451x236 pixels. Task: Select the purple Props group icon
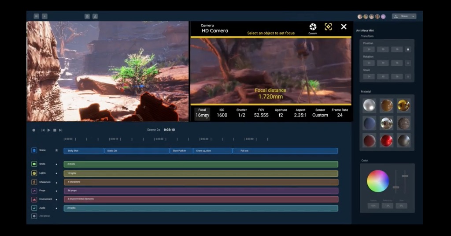click(x=34, y=191)
